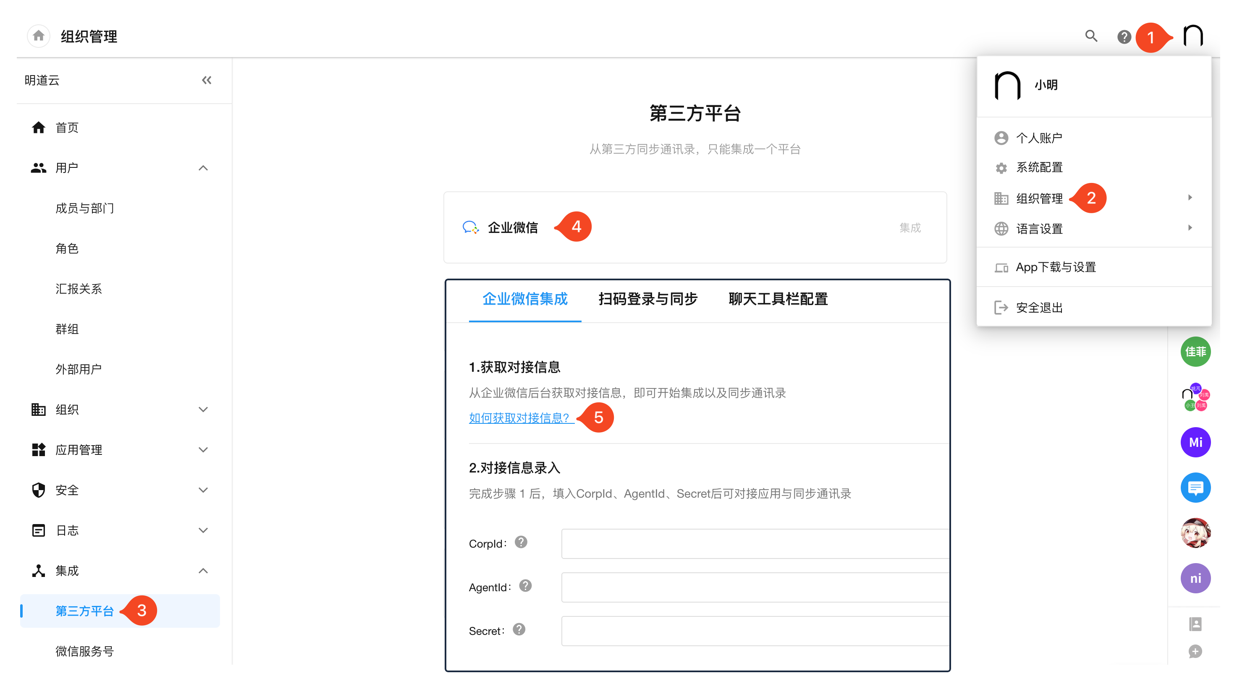Collapse the sidebar with double-chevron icon

click(x=207, y=80)
